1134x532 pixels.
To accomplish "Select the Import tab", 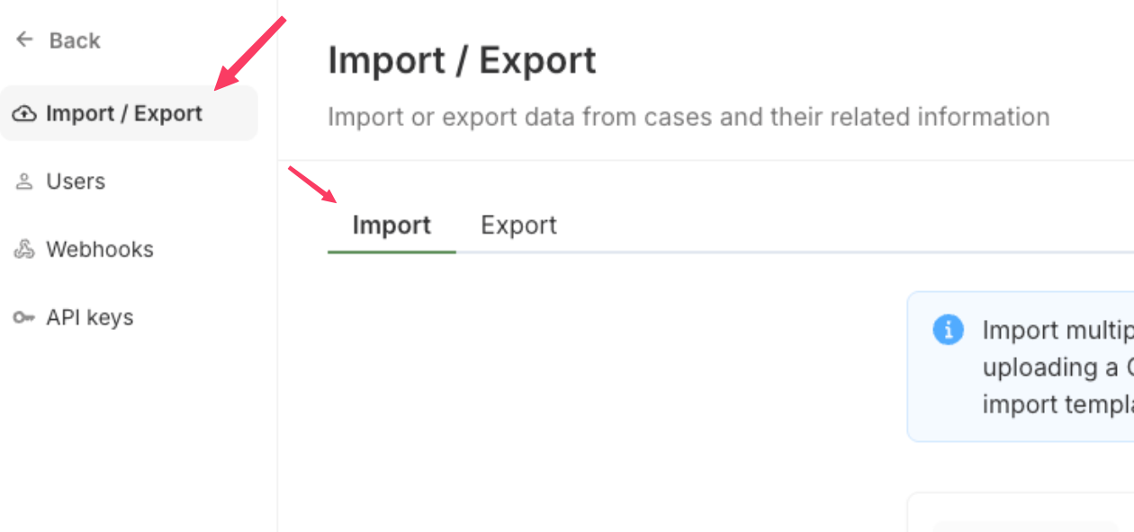I will (x=391, y=225).
